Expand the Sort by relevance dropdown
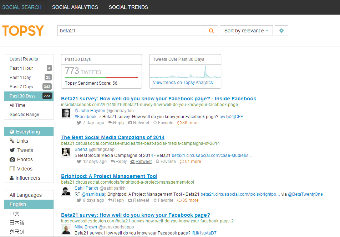Screen dimensions: 340x237 coord(246,31)
